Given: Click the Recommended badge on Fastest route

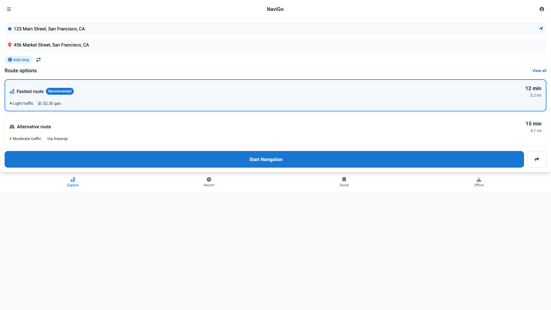Looking at the screenshot, I should 60,91.
